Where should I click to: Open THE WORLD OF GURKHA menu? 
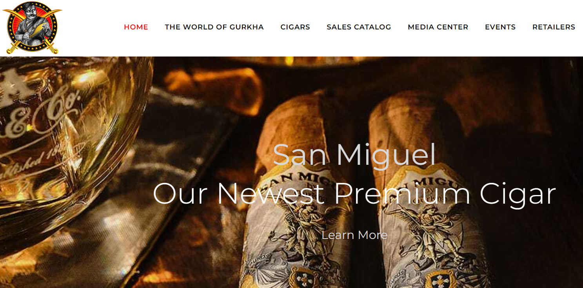click(214, 27)
